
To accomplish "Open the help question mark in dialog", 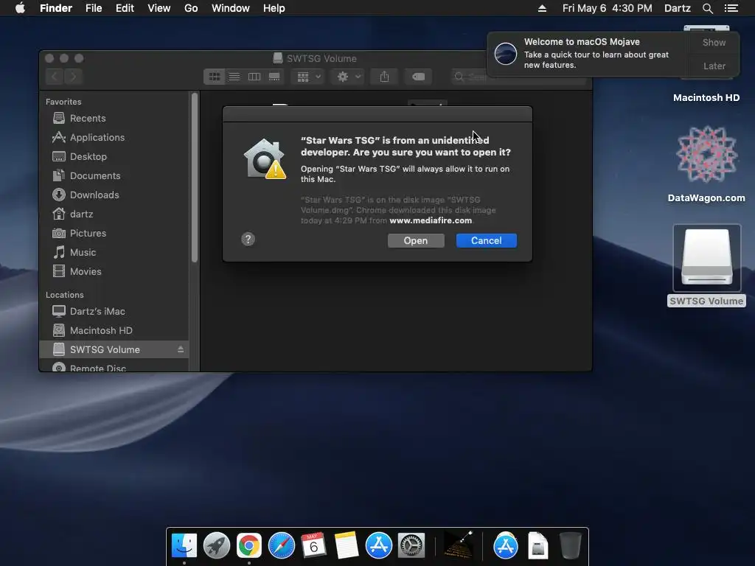I will point(248,240).
